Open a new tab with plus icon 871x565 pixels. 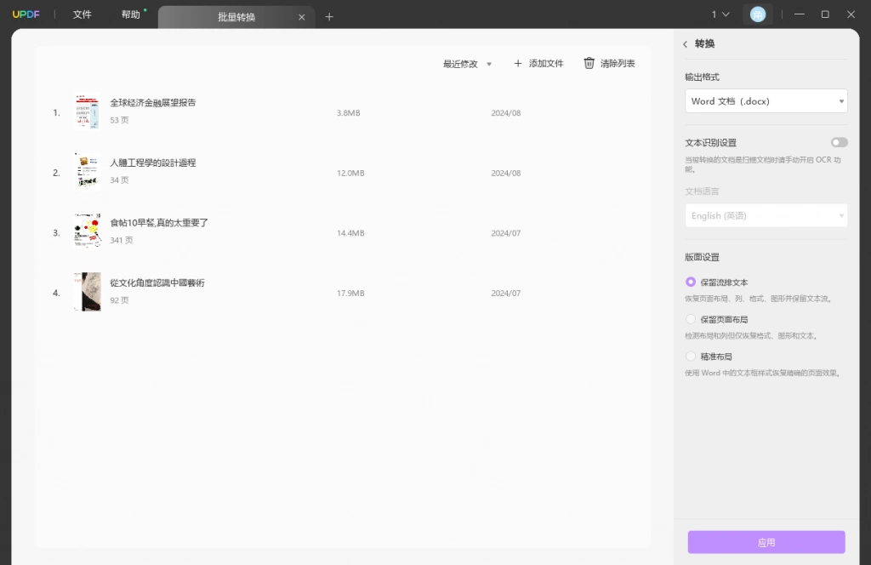pos(329,17)
